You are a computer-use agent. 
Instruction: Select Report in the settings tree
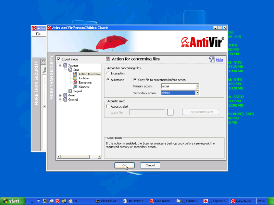point(78,91)
